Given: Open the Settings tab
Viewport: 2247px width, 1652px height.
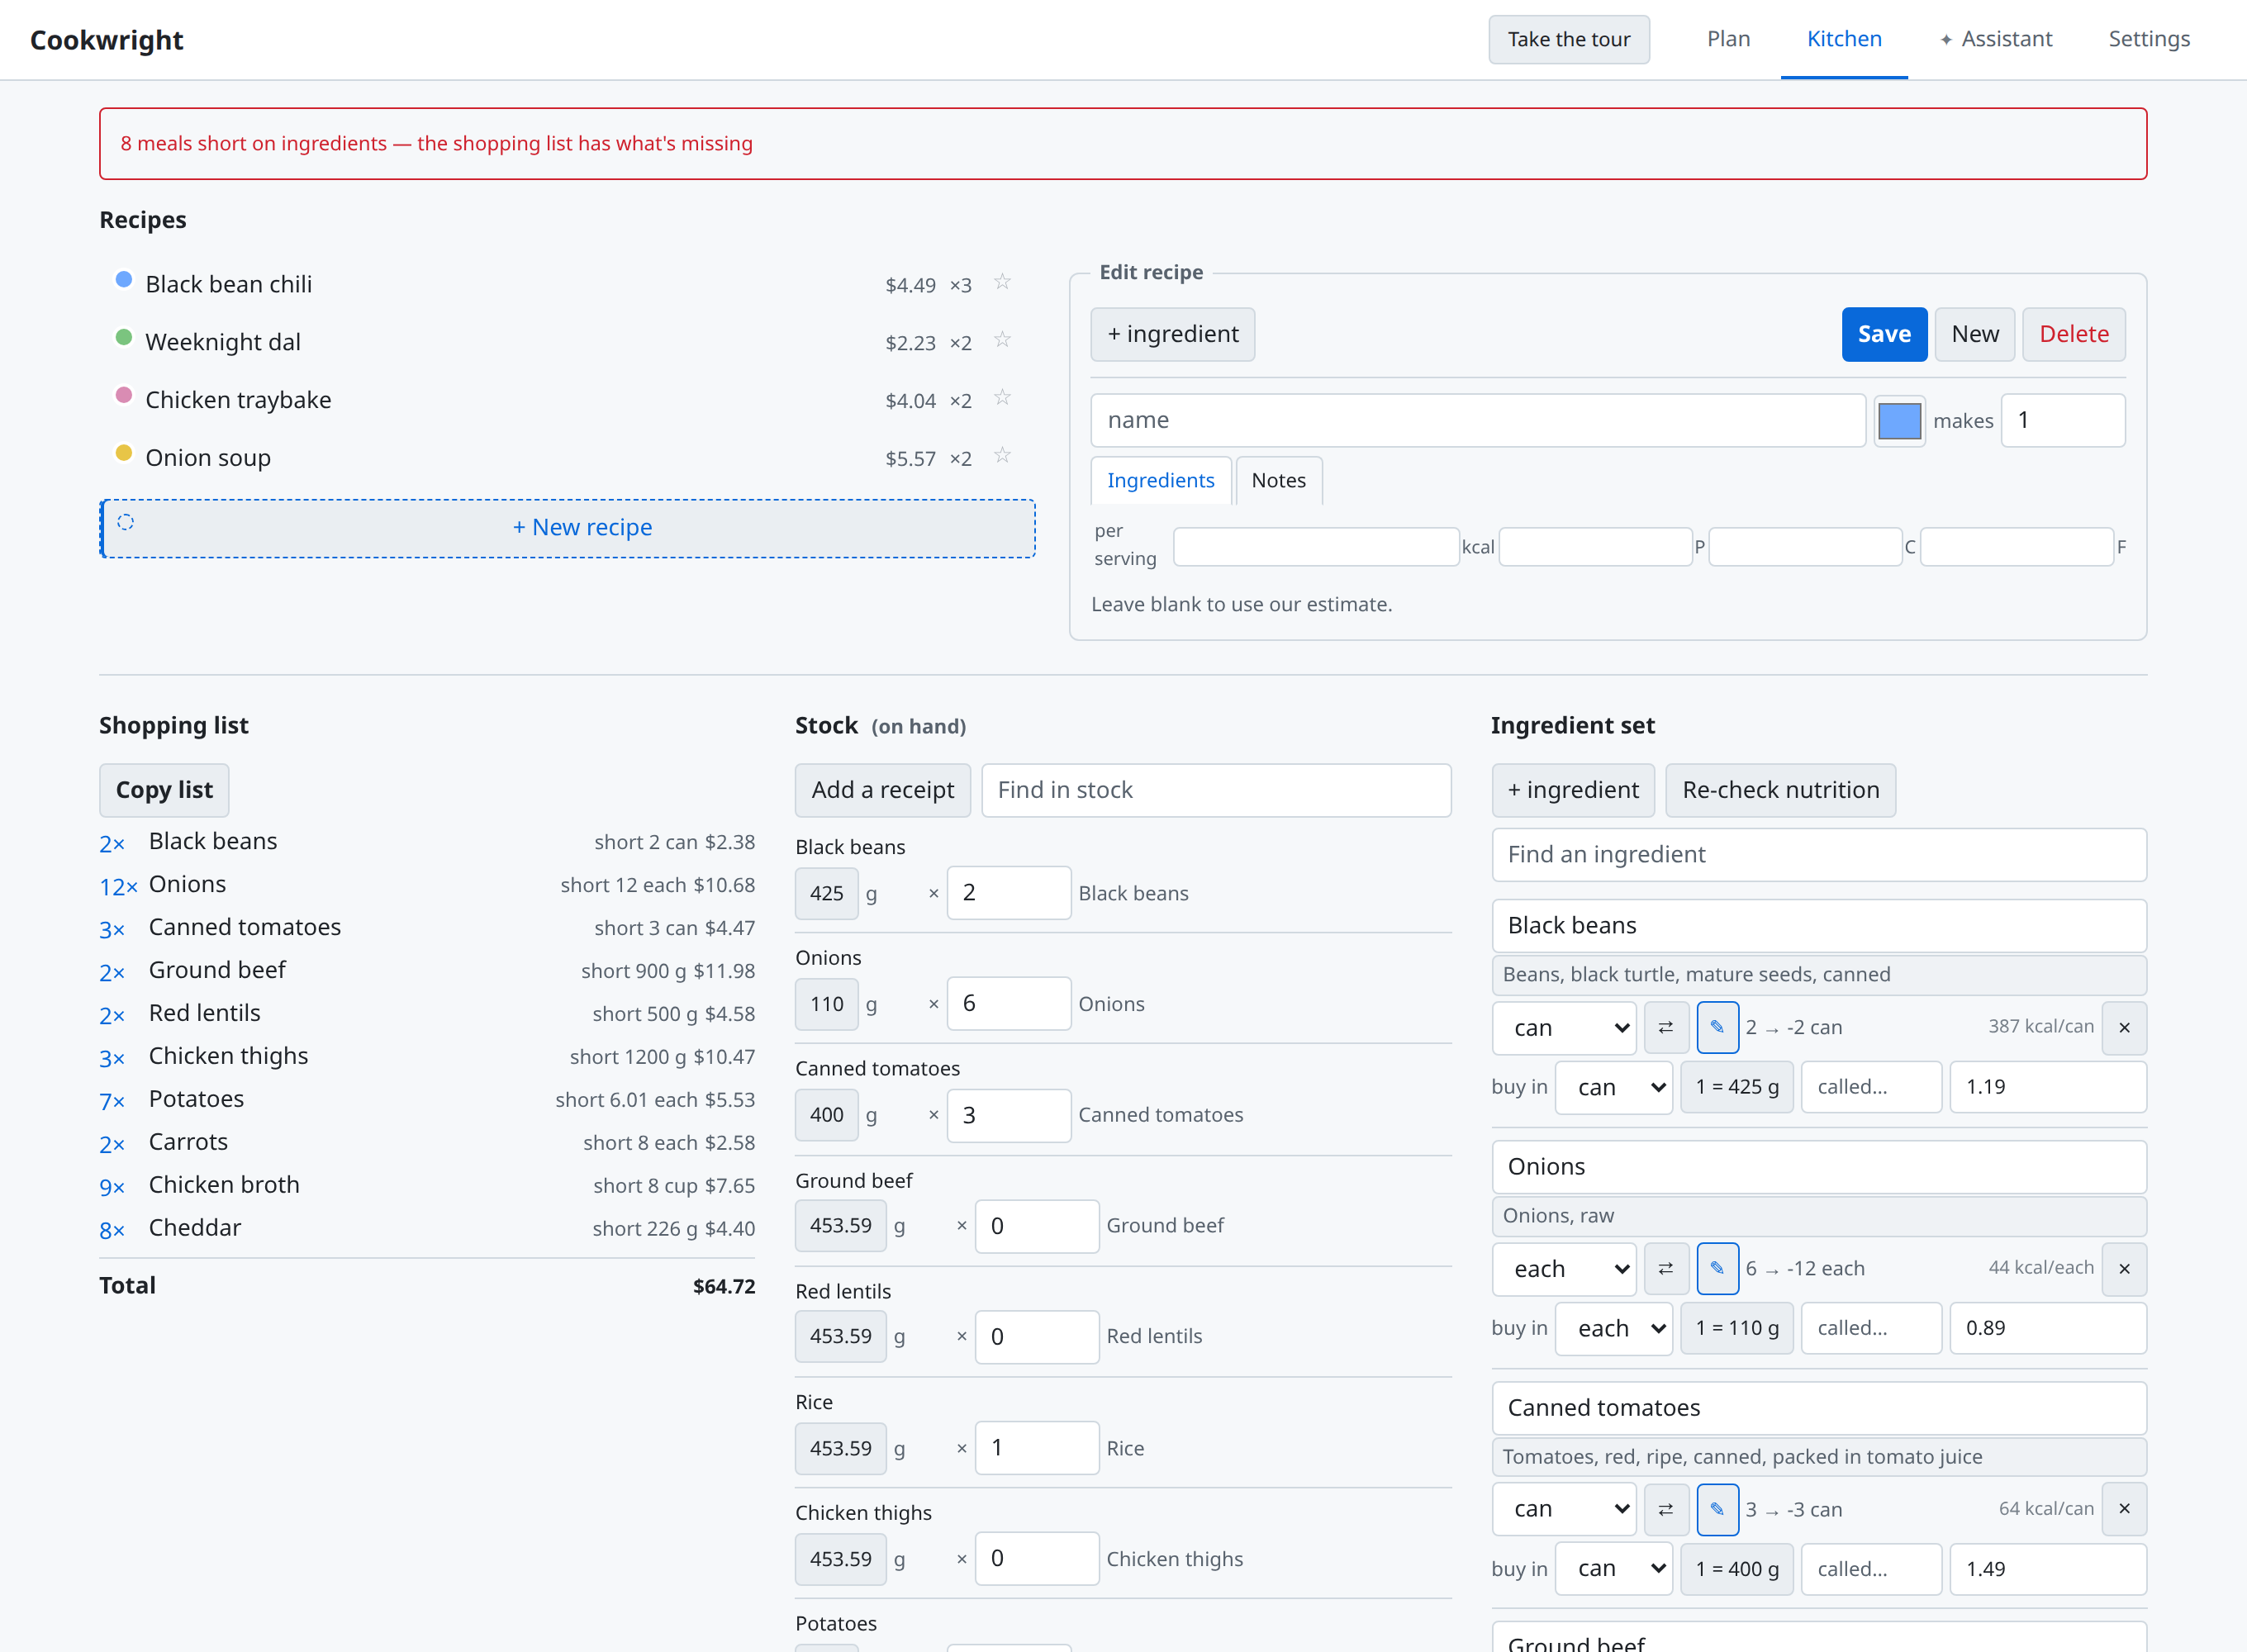Looking at the screenshot, I should [2149, 39].
